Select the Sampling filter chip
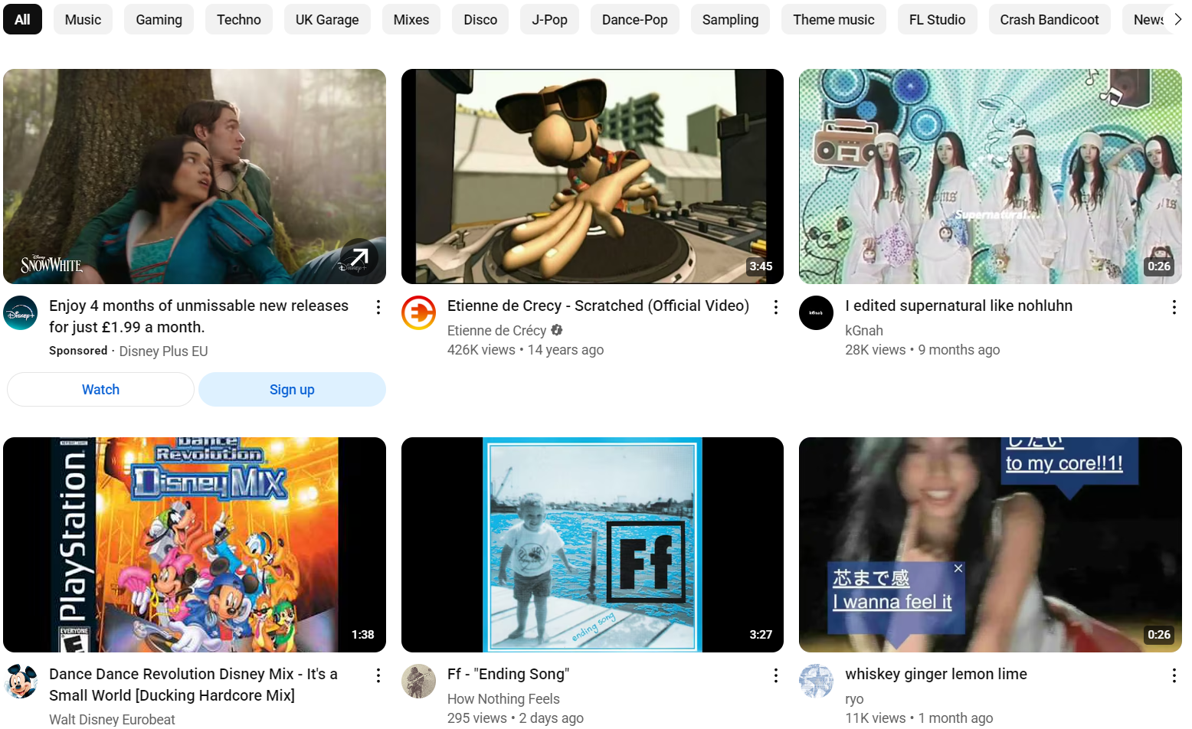This screenshot has height=729, width=1192. pyautogui.click(x=730, y=19)
